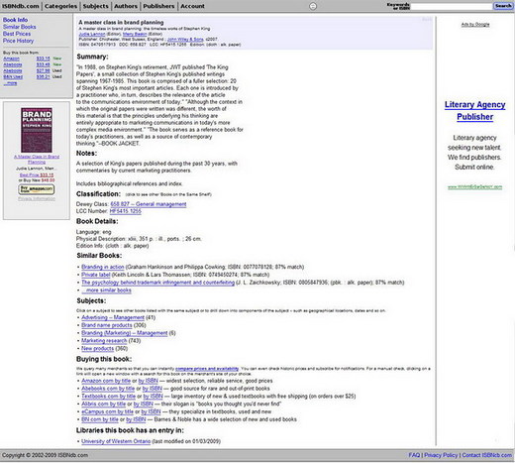Click Ads by Google label

coord(475,25)
